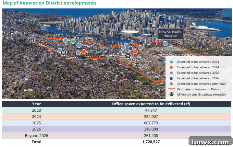The image size is (233, 147).
Task: Click 'Expected to be delivered 2024' legend text
Action: coord(198,67)
